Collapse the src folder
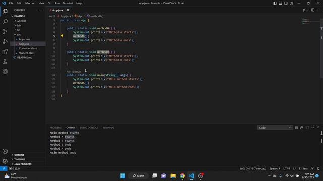The height and width of the screenshot is (181, 323). pos(28,35)
